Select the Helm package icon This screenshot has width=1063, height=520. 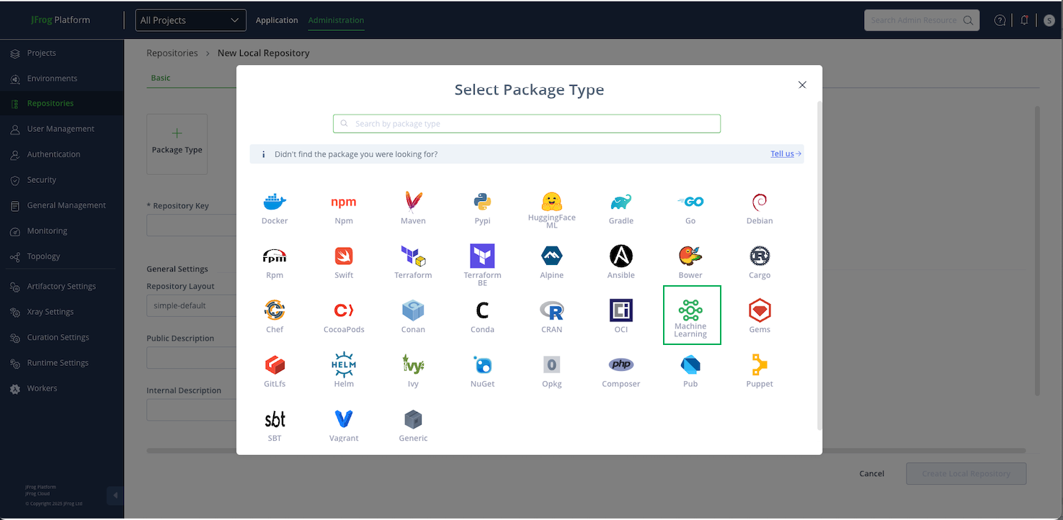point(344,370)
